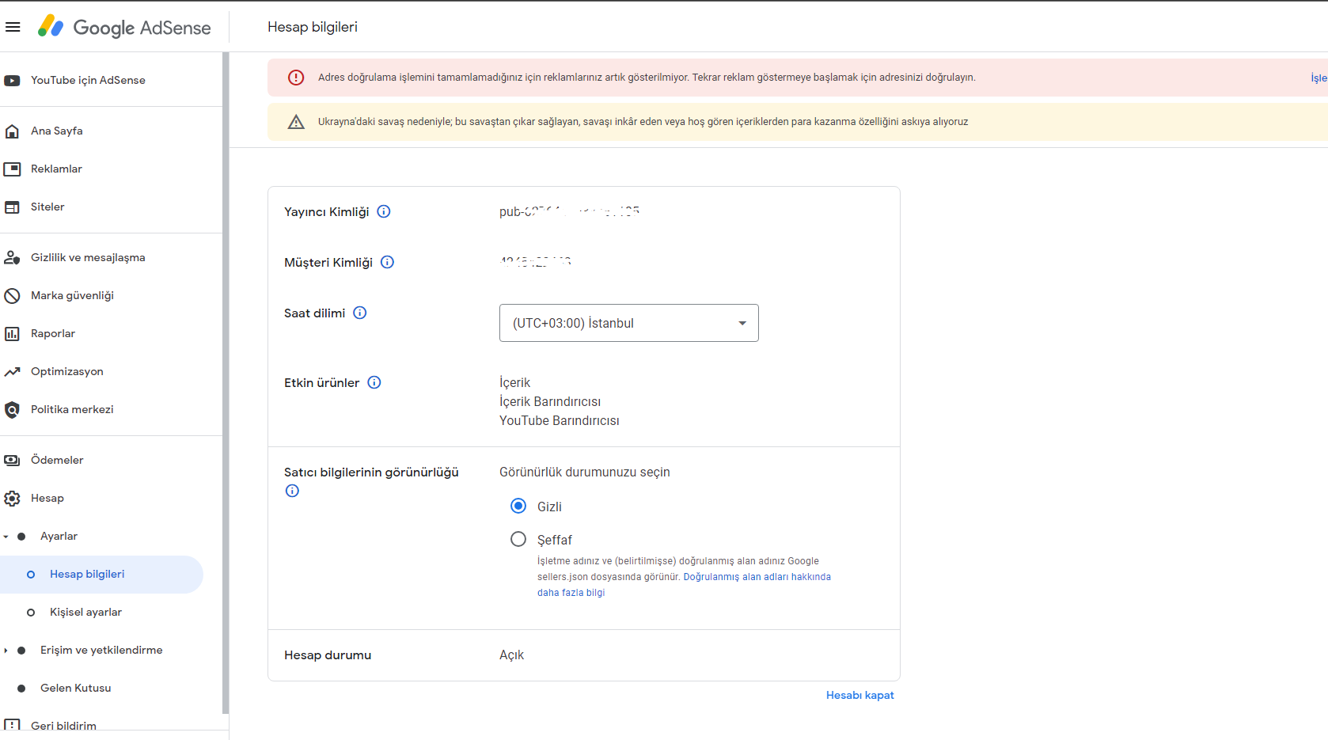Collapse the Ayarlar section arrow

click(6, 537)
